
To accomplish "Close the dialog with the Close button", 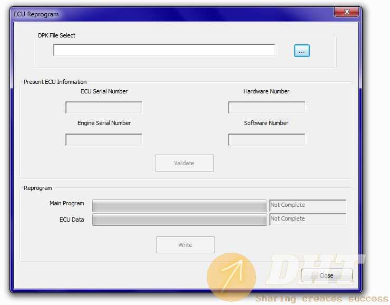I will [x=327, y=275].
